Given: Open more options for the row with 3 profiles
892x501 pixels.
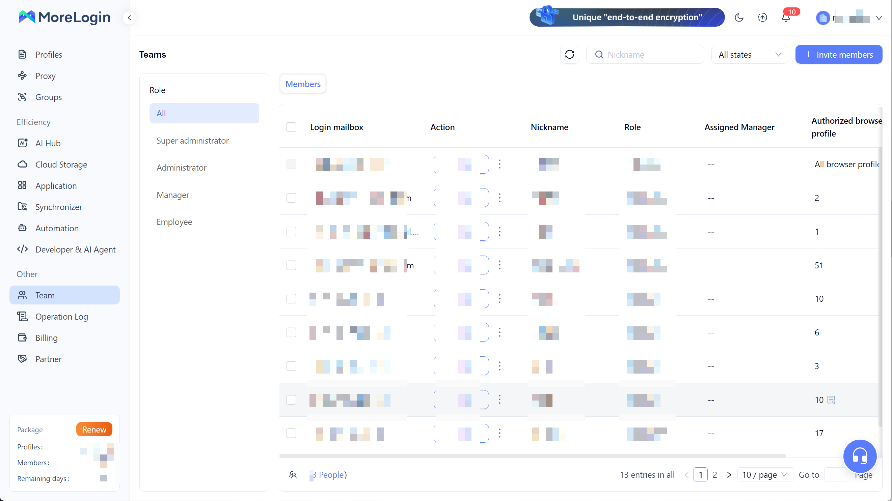Looking at the screenshot, I should pos(499,366).
